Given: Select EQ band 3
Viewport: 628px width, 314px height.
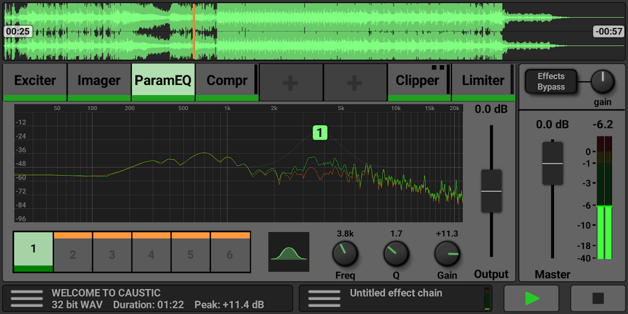Looking at the screenshot, I should [112, 252].
